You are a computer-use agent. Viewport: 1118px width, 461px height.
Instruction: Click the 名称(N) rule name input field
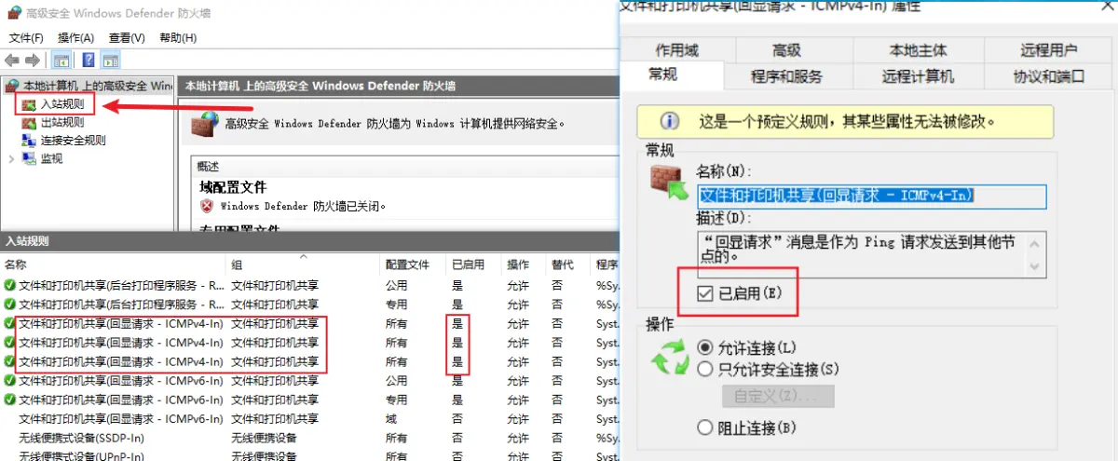(872, 195)
